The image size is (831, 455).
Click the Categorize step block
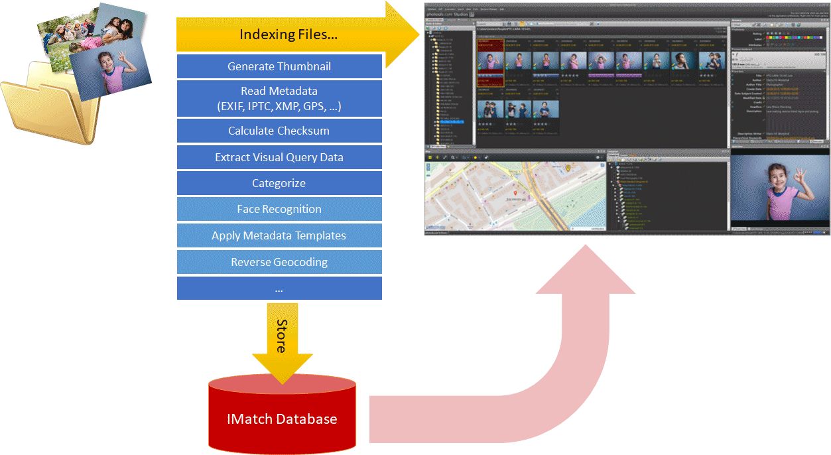tap(279, 183)
